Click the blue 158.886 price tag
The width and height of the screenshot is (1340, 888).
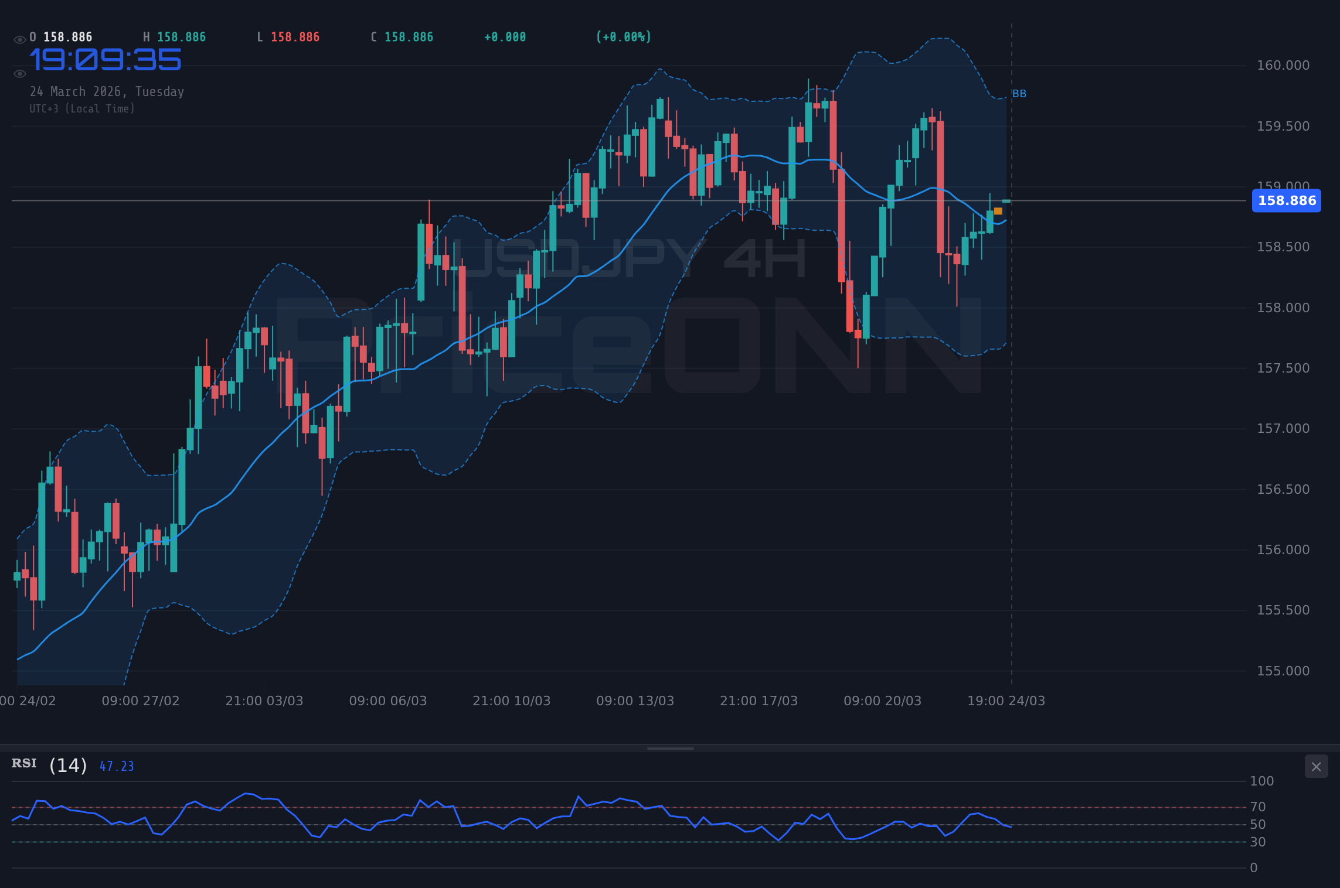(x=1286, y=201)
